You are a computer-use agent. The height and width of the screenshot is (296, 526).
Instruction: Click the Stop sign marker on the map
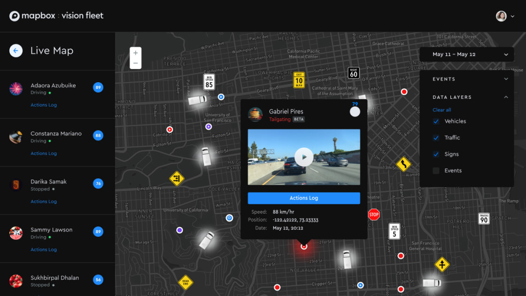373,214
